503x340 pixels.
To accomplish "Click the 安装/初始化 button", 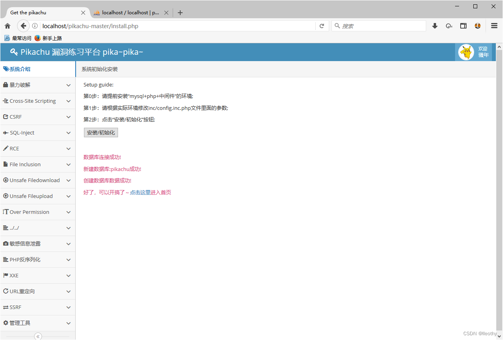I will [x=101, y=133].
